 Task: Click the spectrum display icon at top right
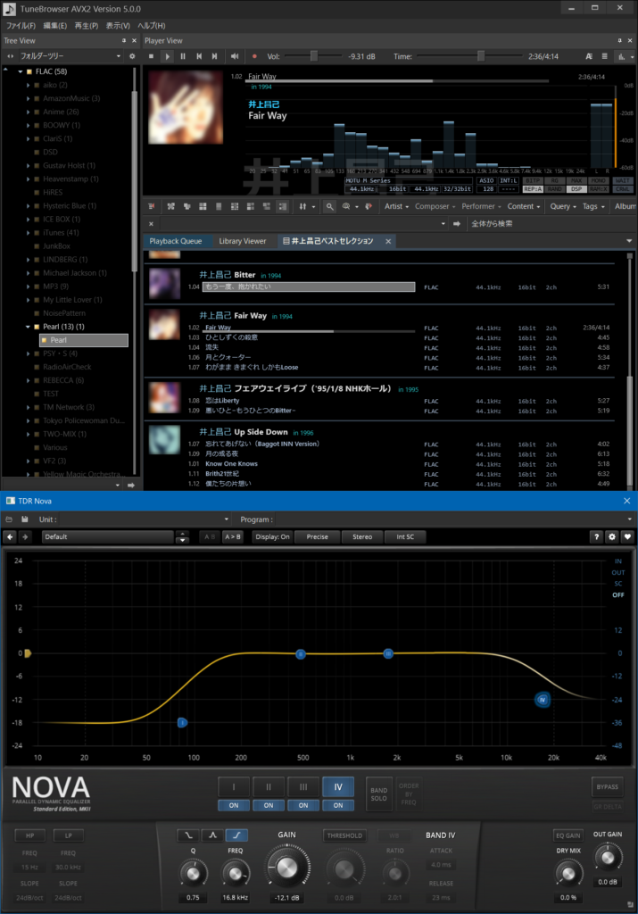tap(621, 56)
